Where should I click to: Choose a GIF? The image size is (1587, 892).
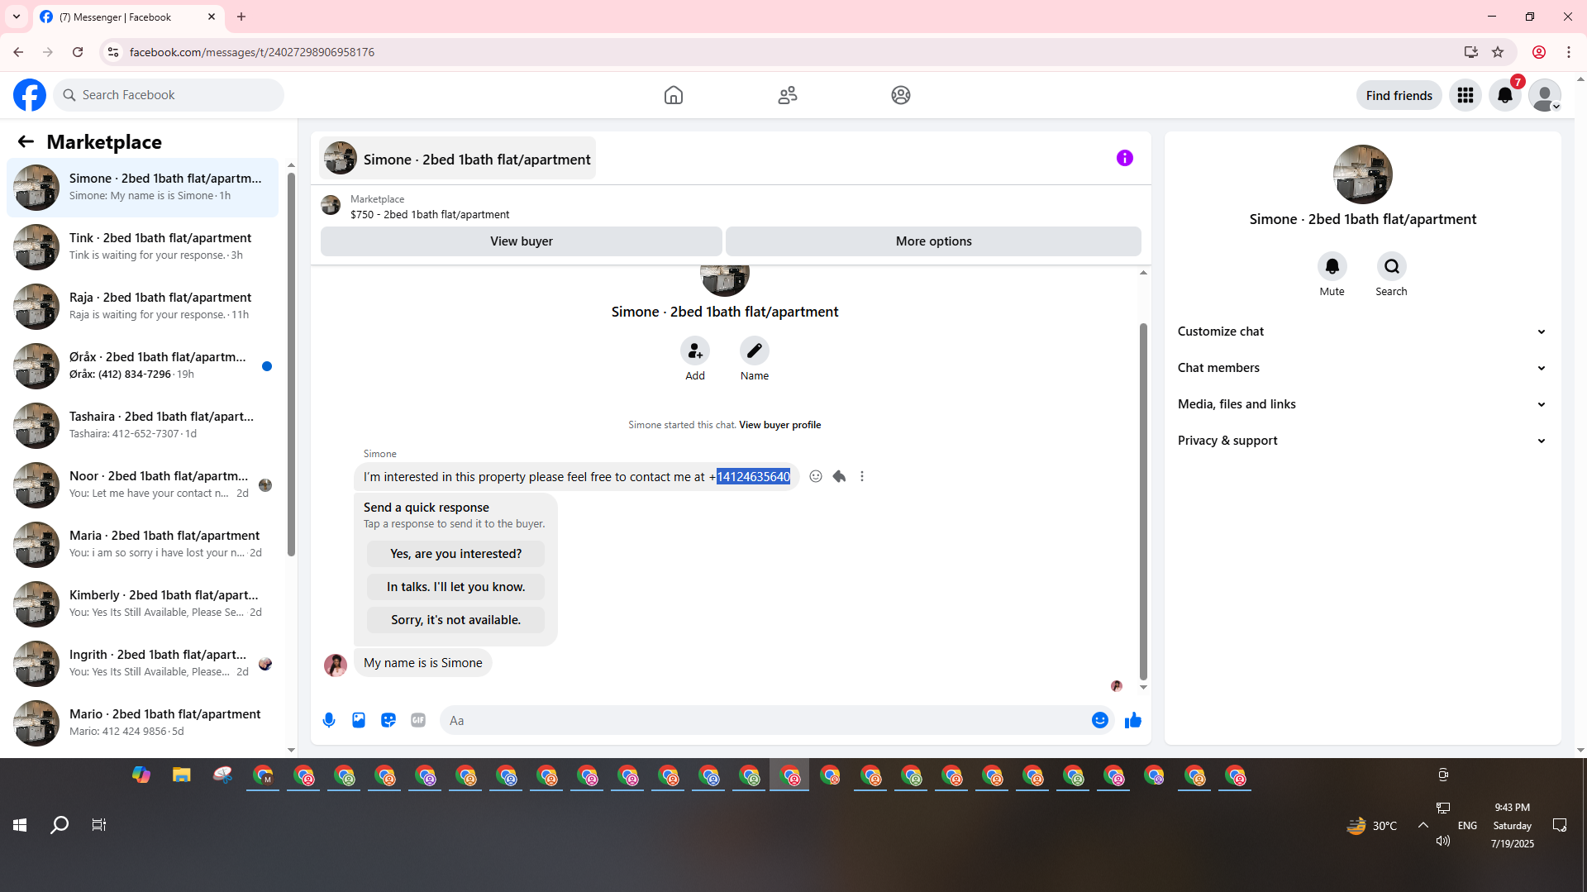click(x=418, y=720)
